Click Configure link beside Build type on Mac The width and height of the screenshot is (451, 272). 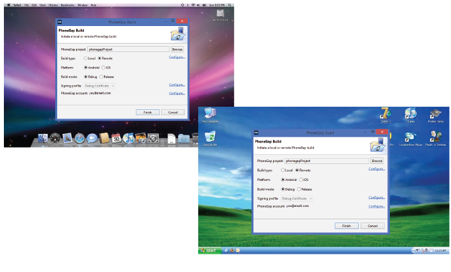coord(177,57)
